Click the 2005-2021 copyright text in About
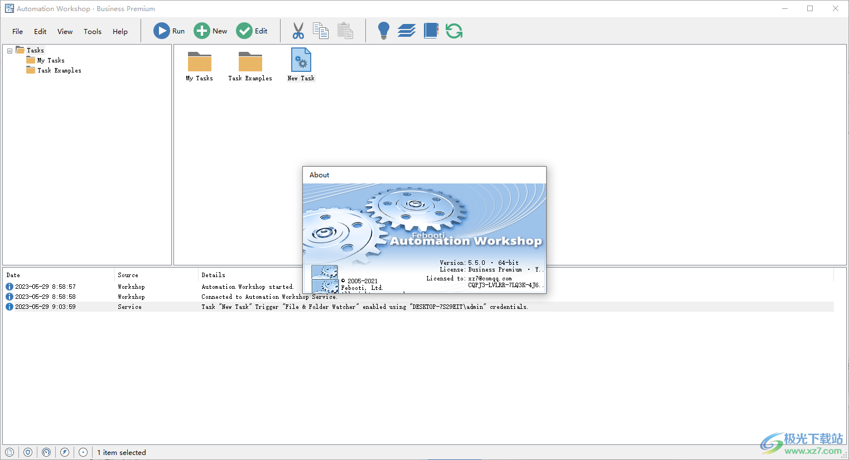849x460 pixels. pos(359,281)
